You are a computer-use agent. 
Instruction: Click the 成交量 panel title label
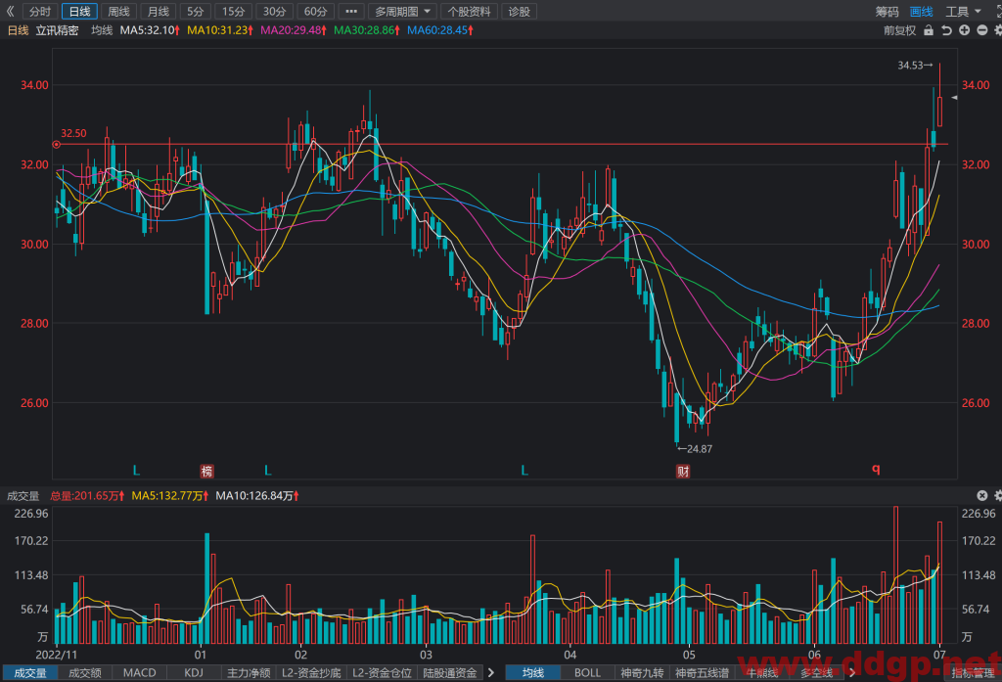[23, 495]
